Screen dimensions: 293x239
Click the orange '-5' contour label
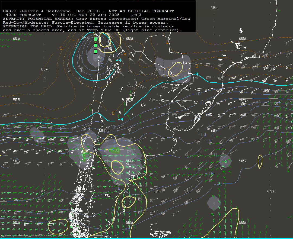click(x=60, y=48)
